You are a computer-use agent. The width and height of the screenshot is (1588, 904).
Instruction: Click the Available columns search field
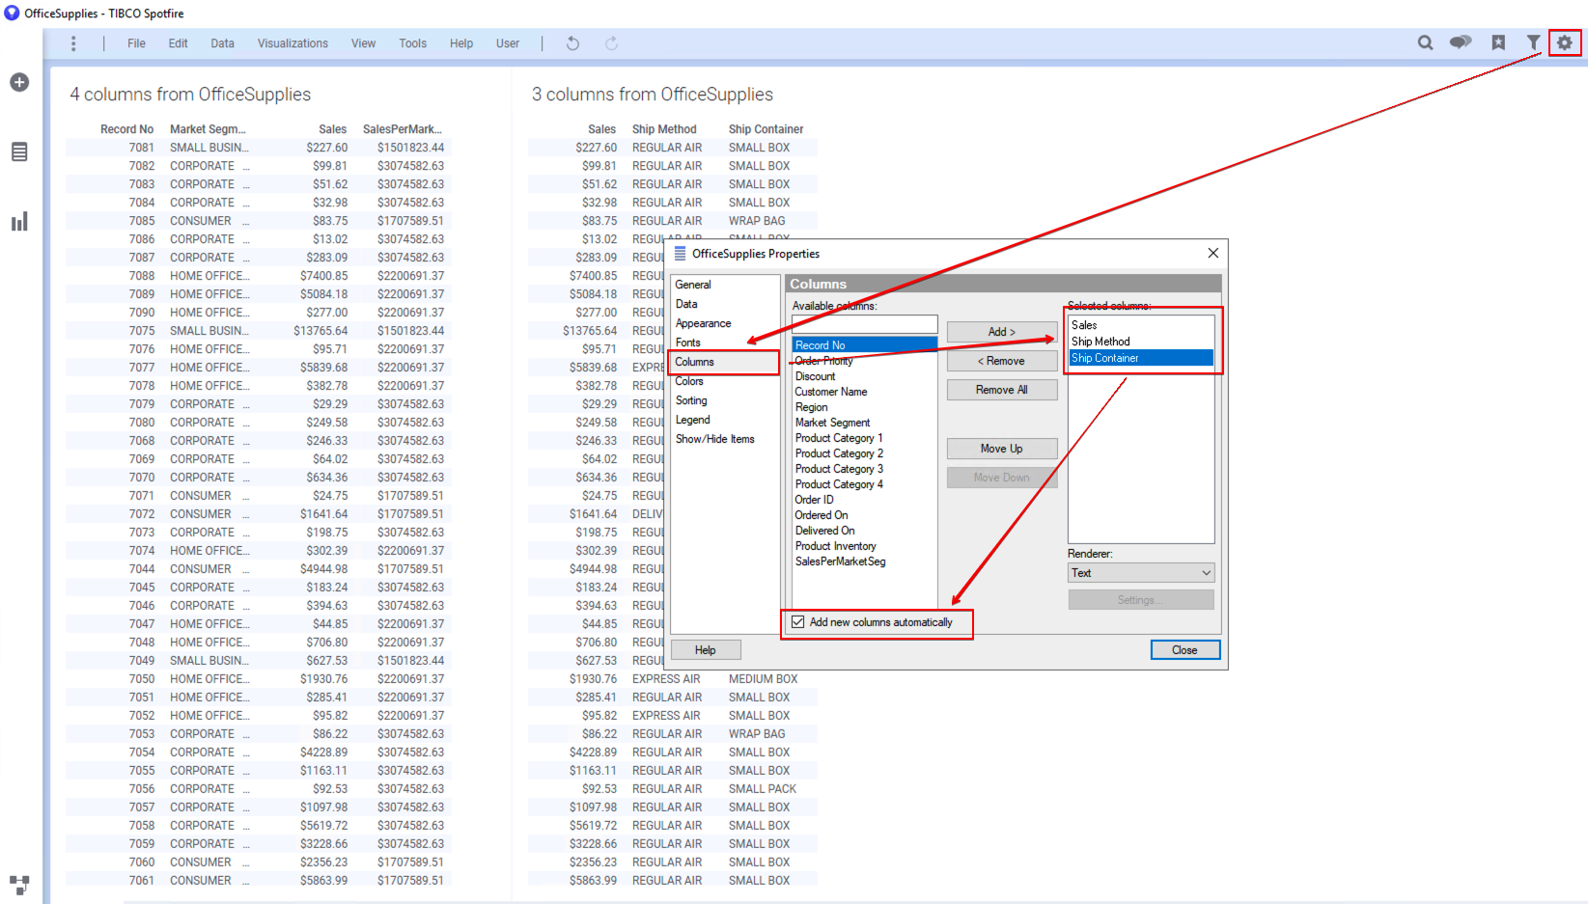click(x=865, y=324)
